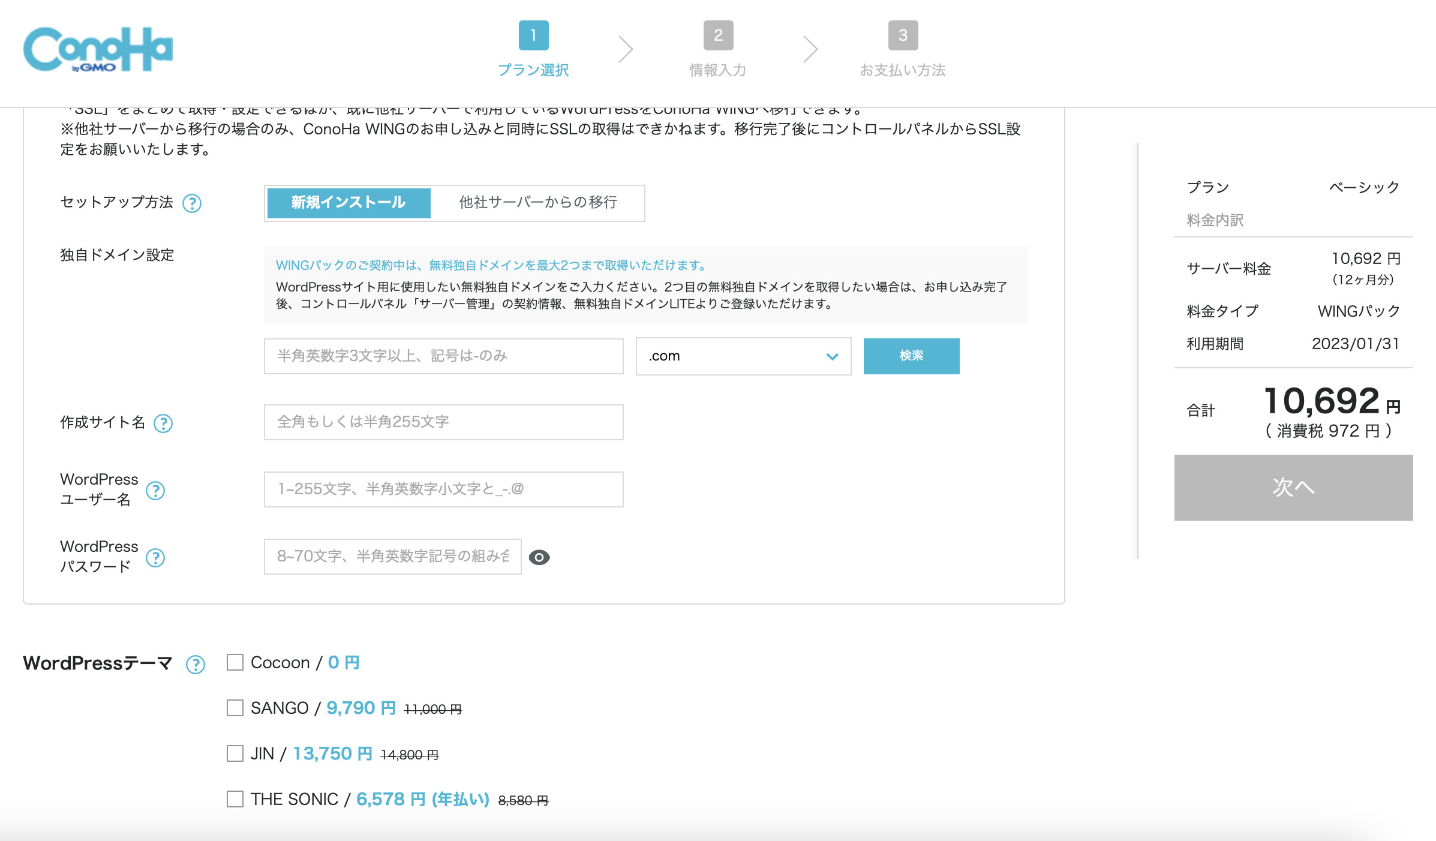Image resolution: width=1436 pixels, height=841 pixels.
Task: Click the WINGパック 料金タイプ value
Action: point(1359,311)
